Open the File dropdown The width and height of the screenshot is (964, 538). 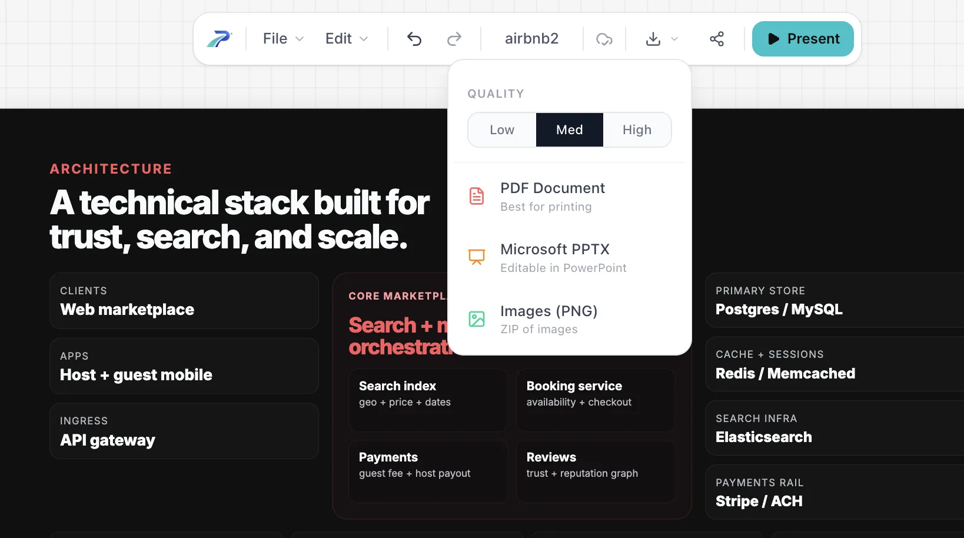(x=281, y=38)
